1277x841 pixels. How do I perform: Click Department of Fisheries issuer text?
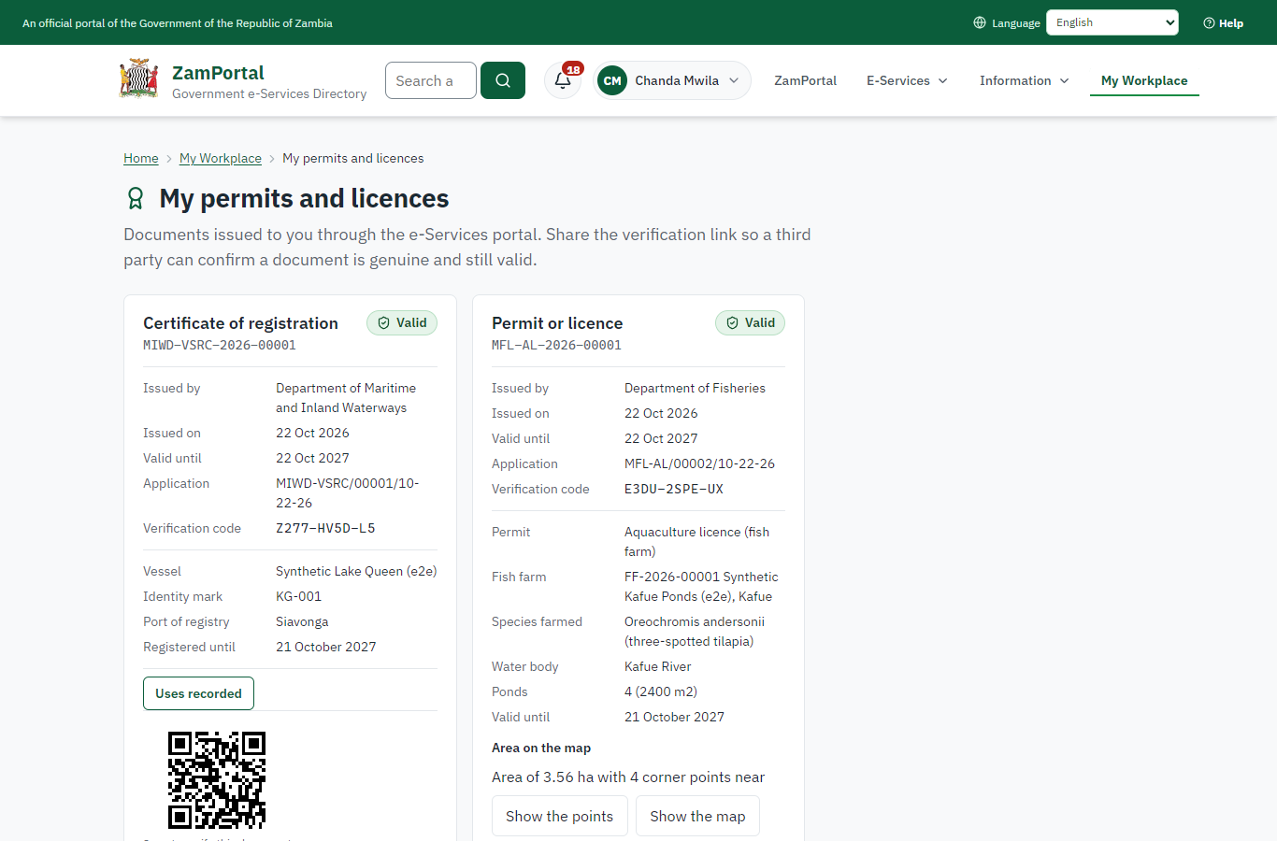click(695, 388)
